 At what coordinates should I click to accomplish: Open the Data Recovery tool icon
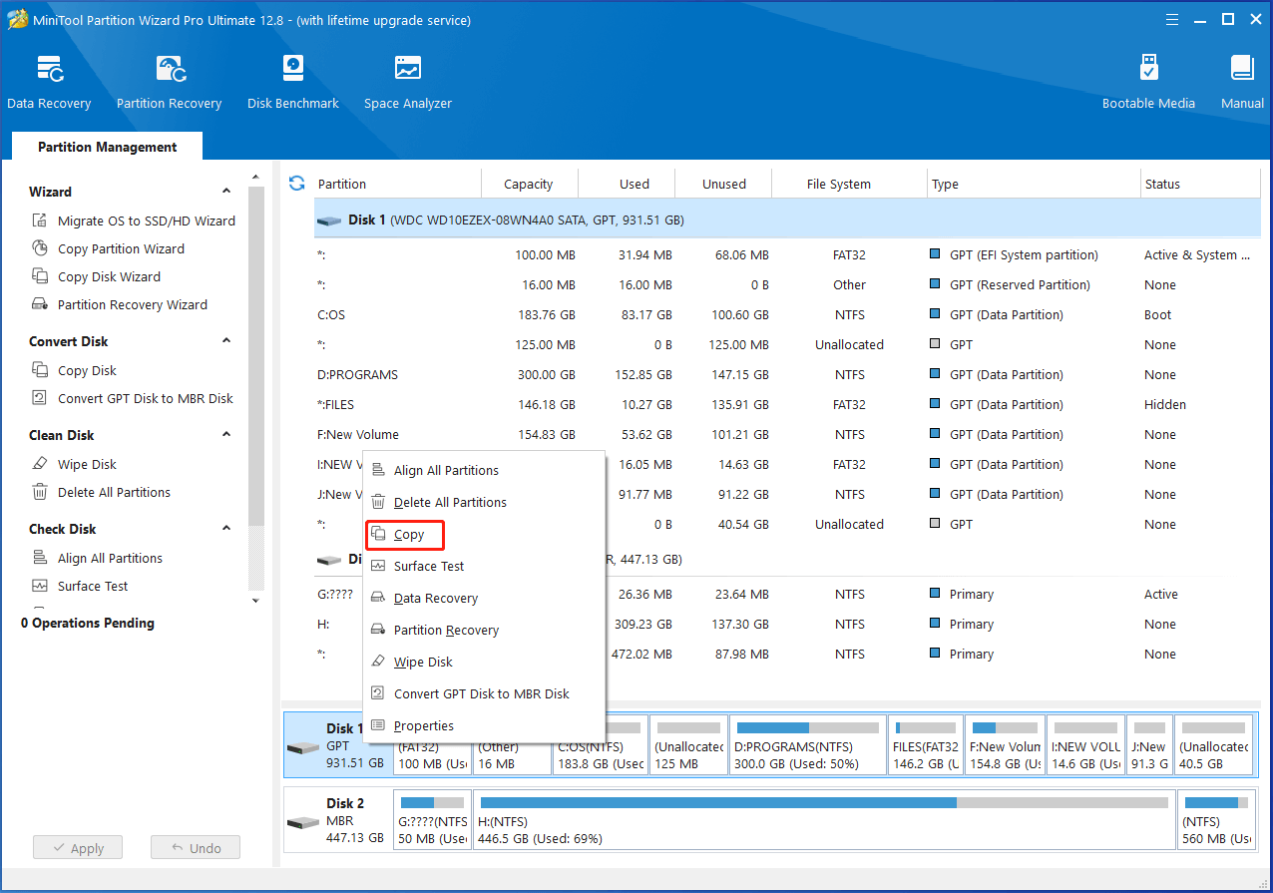49,70
